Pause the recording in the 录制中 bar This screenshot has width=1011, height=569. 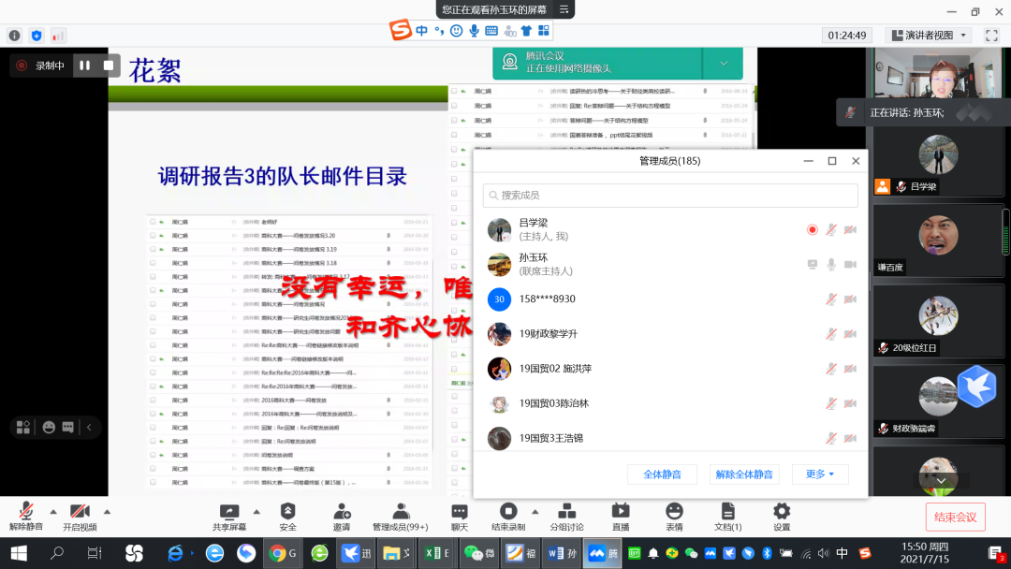[85, 66]
